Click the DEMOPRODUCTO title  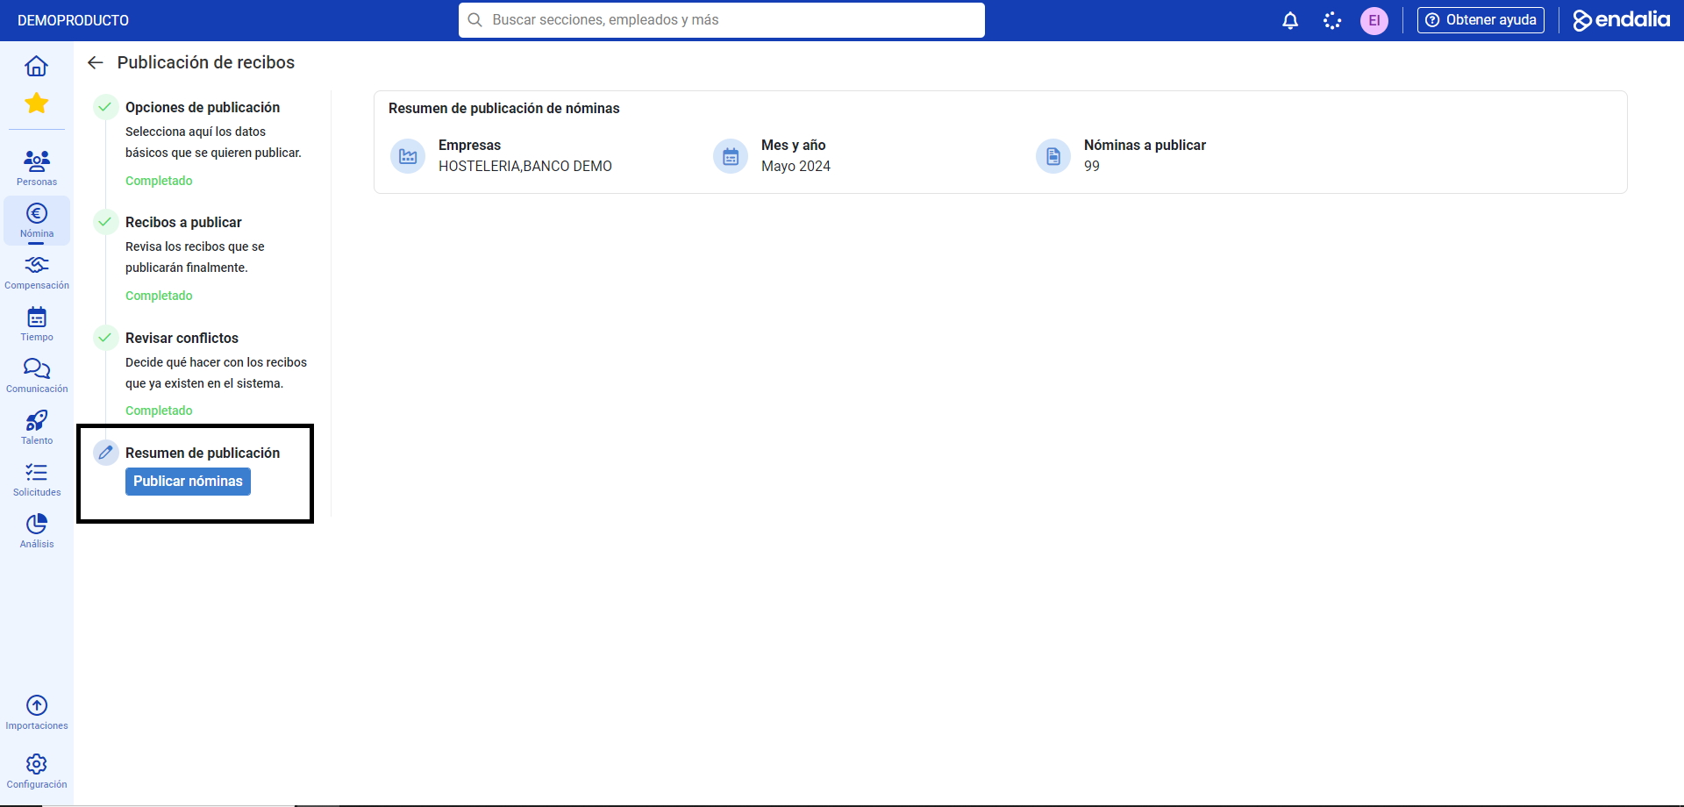point(73,20)
